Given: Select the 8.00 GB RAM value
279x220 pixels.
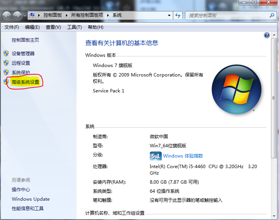Looking at the screenshot, I should click(174, 182).
